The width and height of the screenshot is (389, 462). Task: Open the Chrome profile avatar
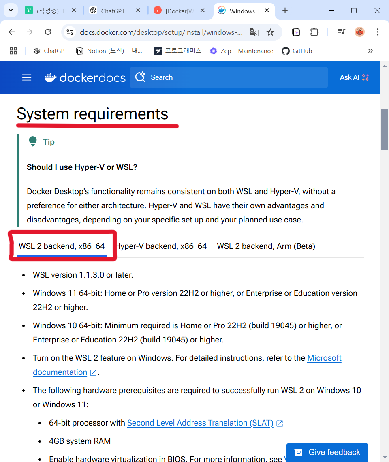click(359, 32)
